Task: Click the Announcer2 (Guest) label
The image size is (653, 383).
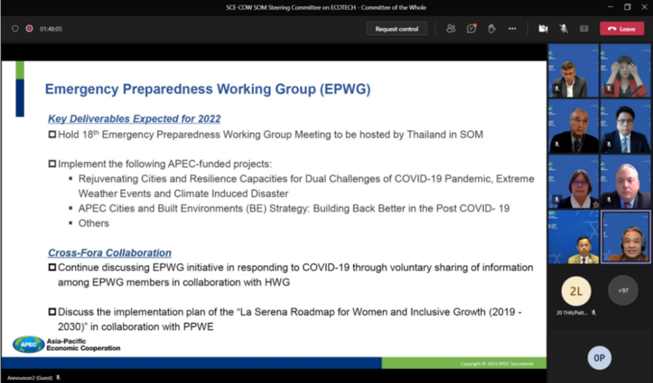Action: (30, 378)
